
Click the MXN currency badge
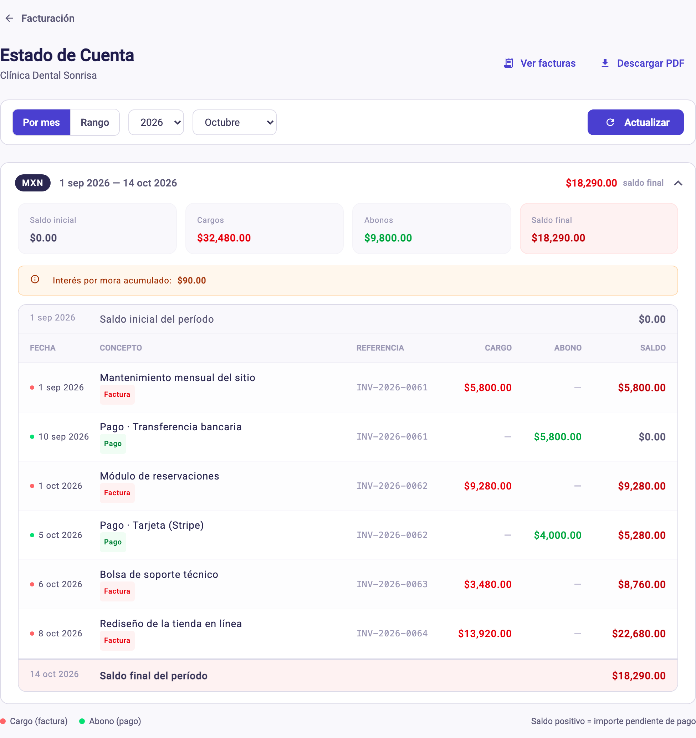pyautogui.click(x=33, y=183)
